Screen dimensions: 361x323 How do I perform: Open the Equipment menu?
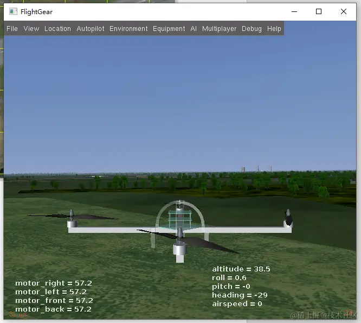[x=169, y=29]
